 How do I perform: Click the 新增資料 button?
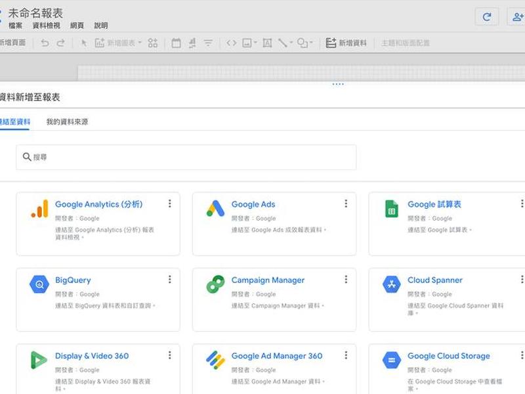click(x=346, y=43)
